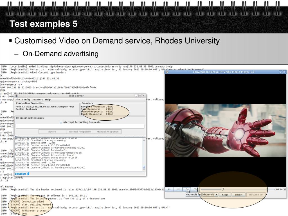This screenshot has width=288, height=216.
Task: Click the Manual Response button
Action: (x=107, y=132)
